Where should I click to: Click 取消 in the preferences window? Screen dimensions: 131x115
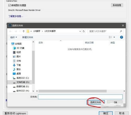(122, 113)
